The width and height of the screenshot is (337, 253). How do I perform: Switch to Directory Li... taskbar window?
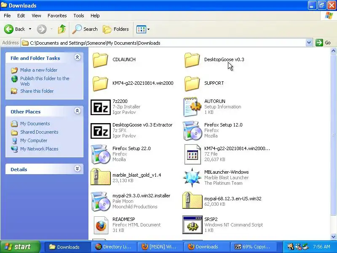[114, 247]
